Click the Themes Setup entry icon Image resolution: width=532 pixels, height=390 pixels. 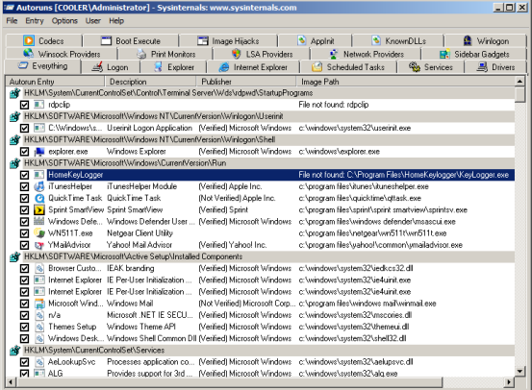(x=39, y=327)
